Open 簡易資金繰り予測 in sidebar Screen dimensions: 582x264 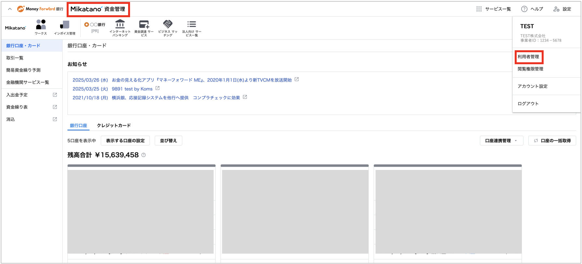[x=32, y=70]
